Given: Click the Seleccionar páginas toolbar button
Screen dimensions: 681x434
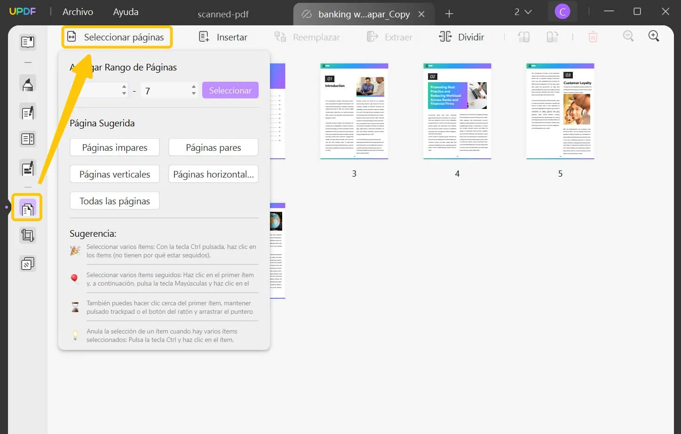Looking at the screenshot, I should coord(117,37).
